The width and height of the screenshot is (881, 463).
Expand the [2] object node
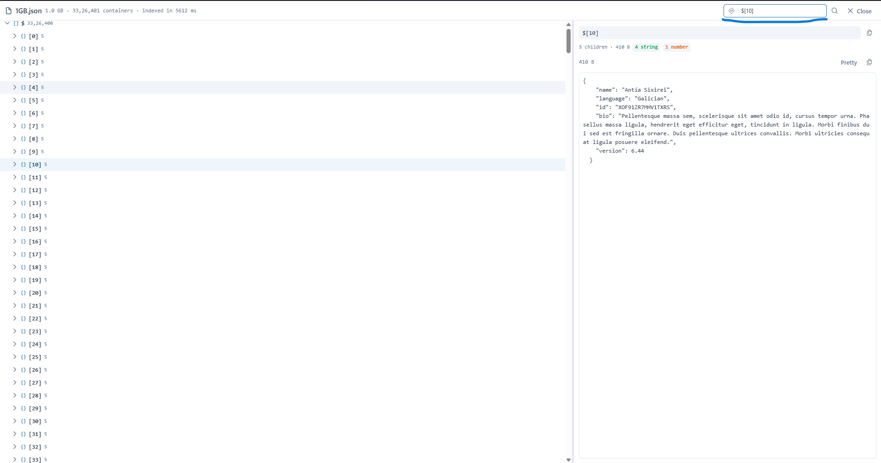coord(15,61)
